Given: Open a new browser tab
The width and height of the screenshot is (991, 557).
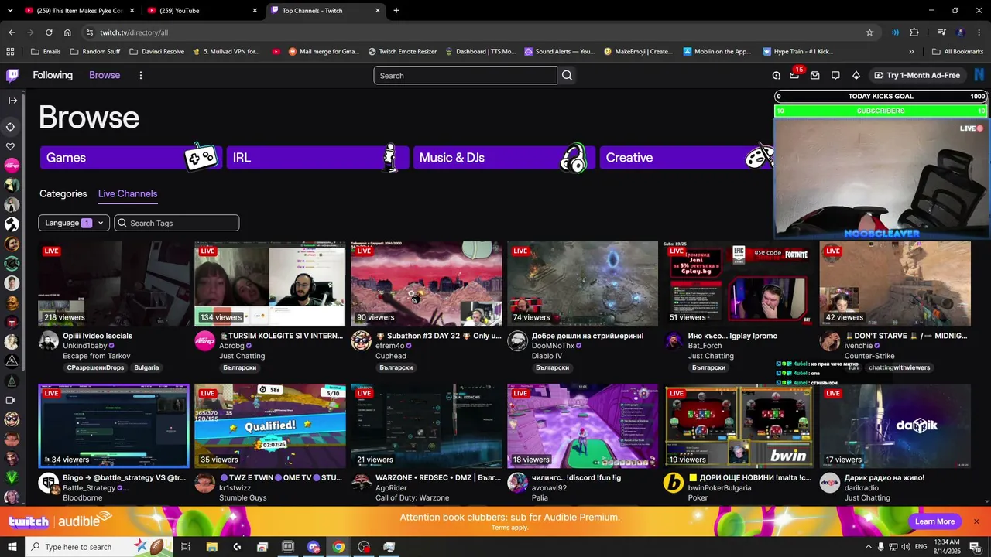Looking at the screenshot, I should (x=396, y=11).
